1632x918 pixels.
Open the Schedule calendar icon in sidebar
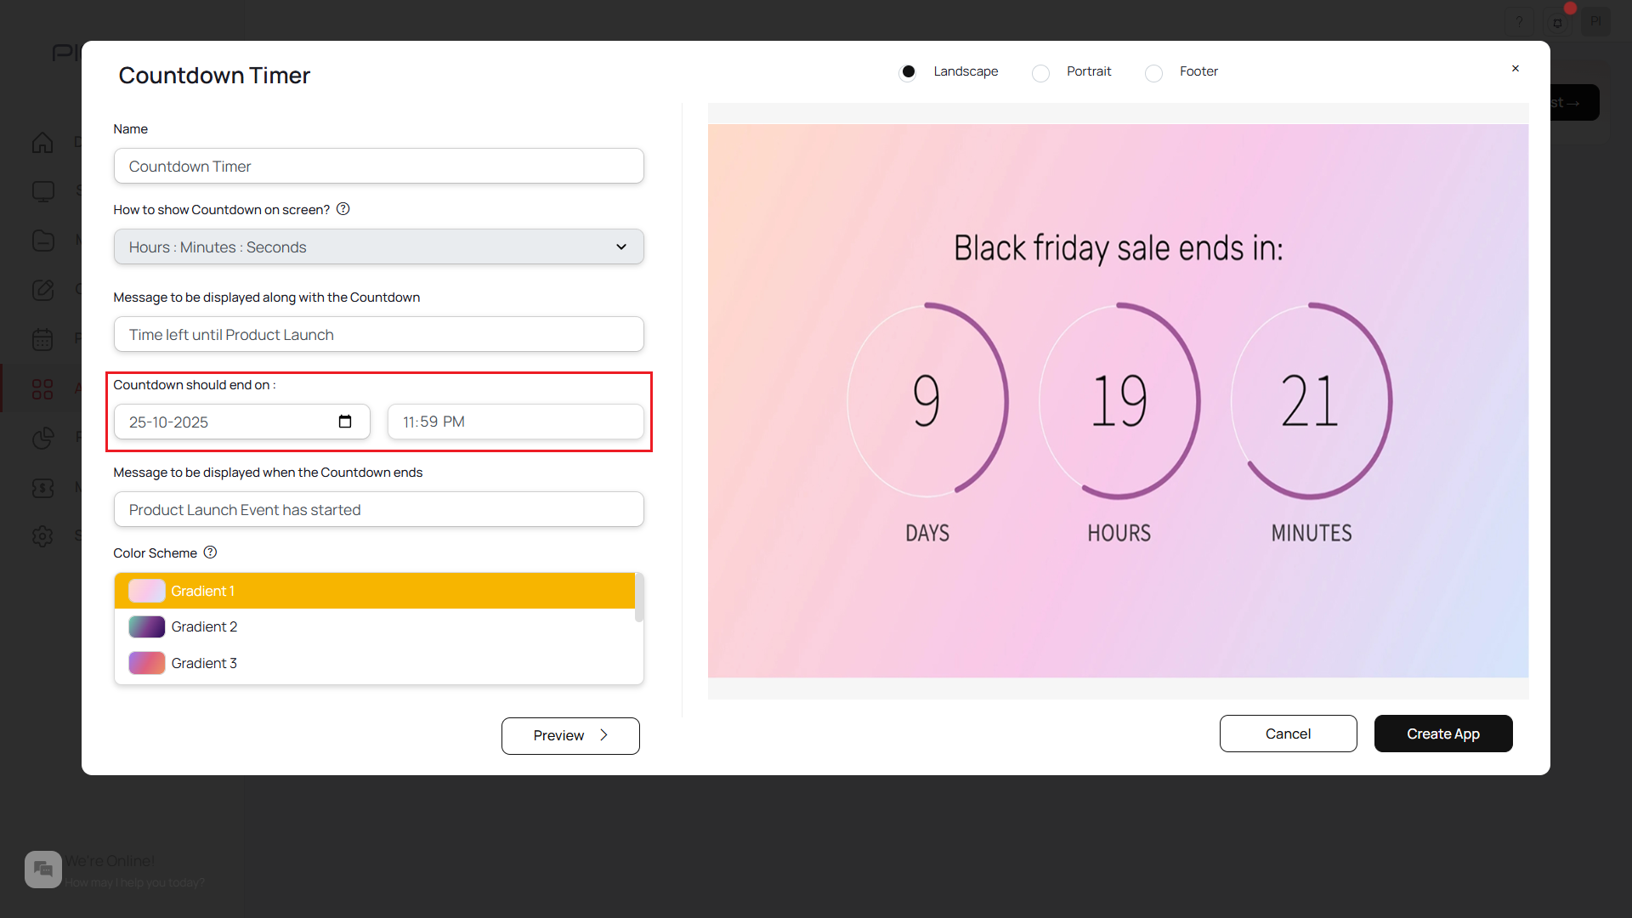point(42,338)
